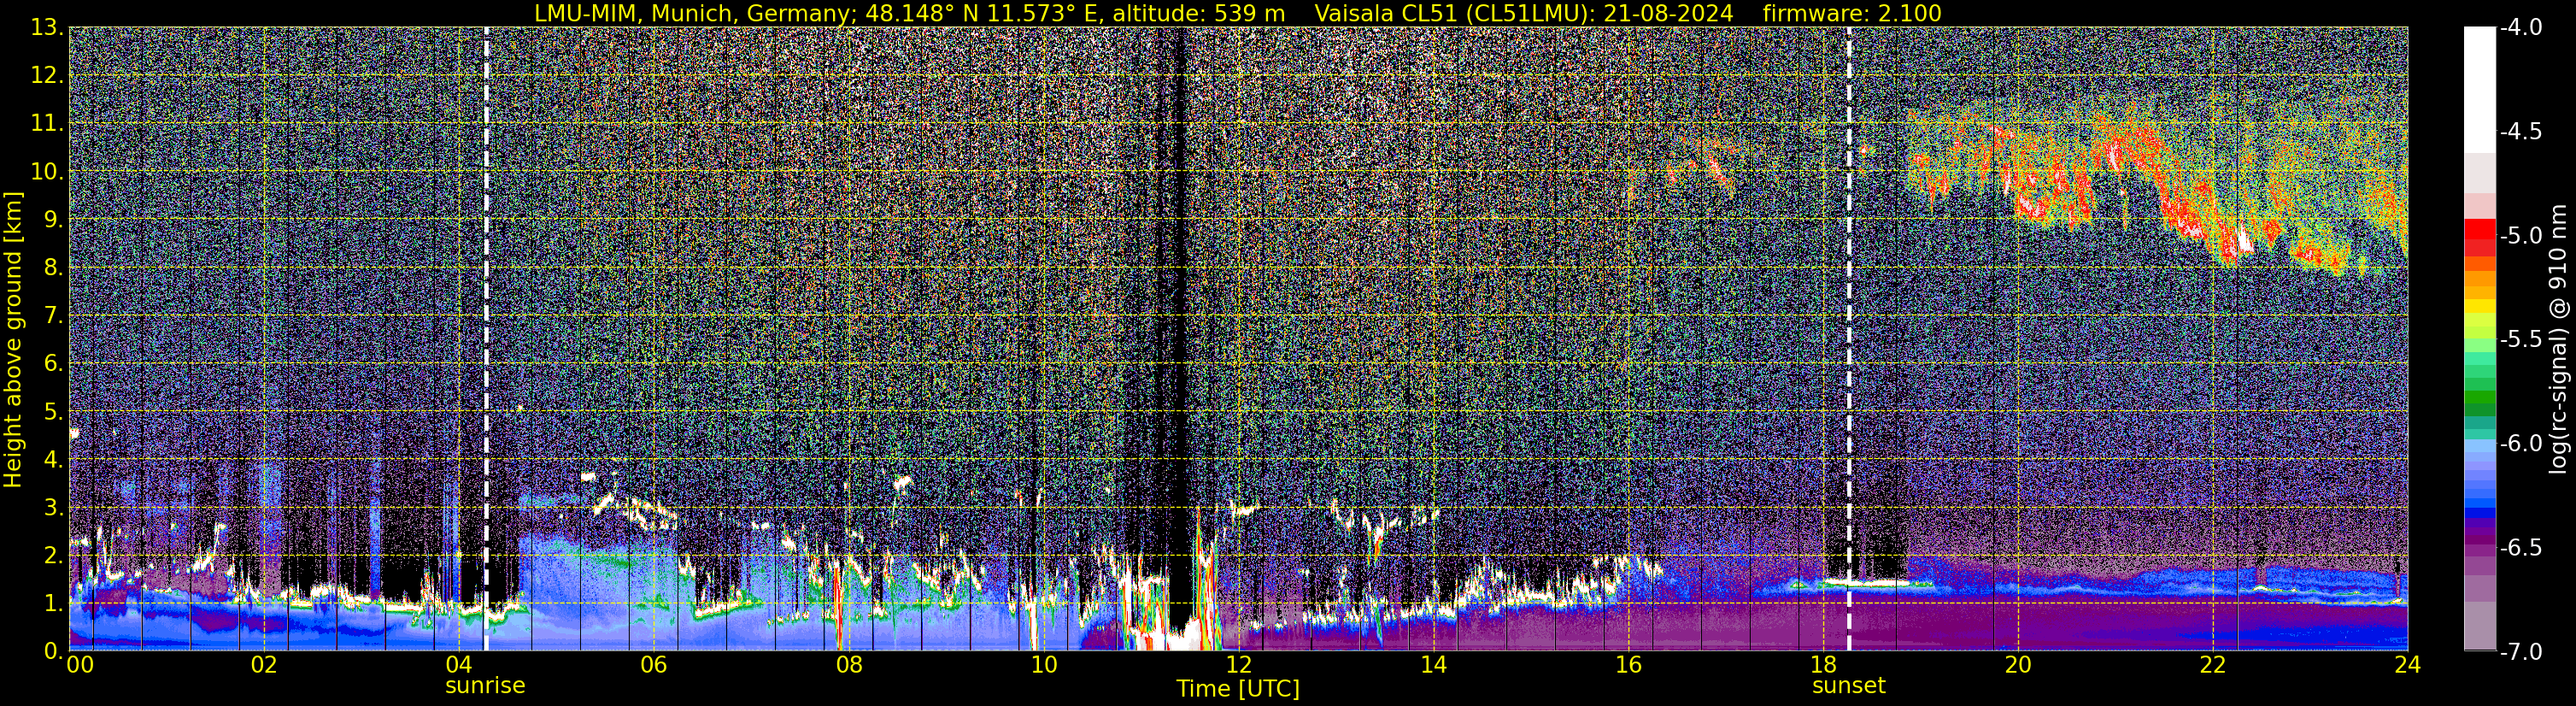
Task: Click the 'sunset' label below the axis
Action: pyautogui.click(x=1849, y=686)
